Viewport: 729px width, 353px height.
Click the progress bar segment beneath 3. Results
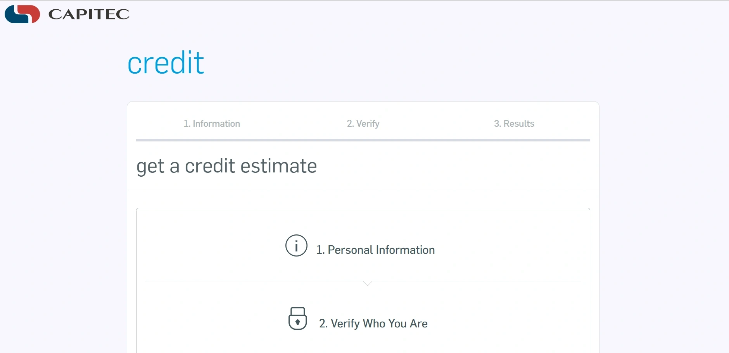click(514, 140)
